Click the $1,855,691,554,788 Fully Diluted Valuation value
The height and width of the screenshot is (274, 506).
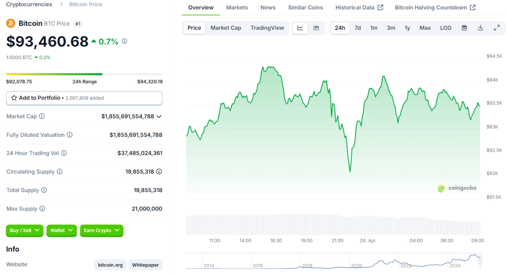[136, 135]
